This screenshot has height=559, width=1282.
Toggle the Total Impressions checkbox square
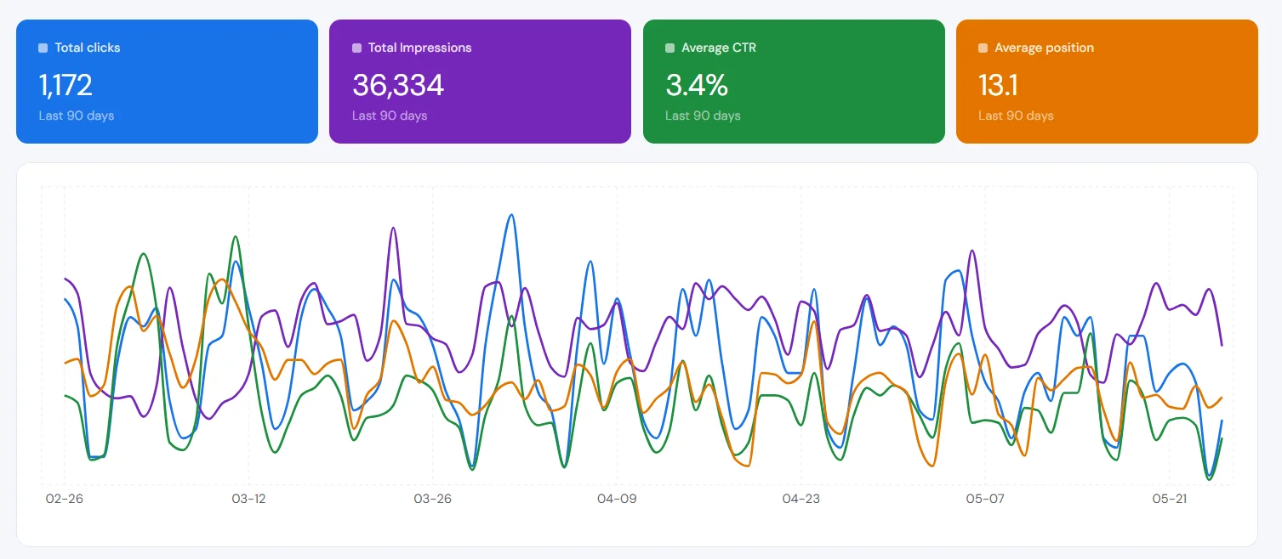pyautogui.click(x=356, y=48)
